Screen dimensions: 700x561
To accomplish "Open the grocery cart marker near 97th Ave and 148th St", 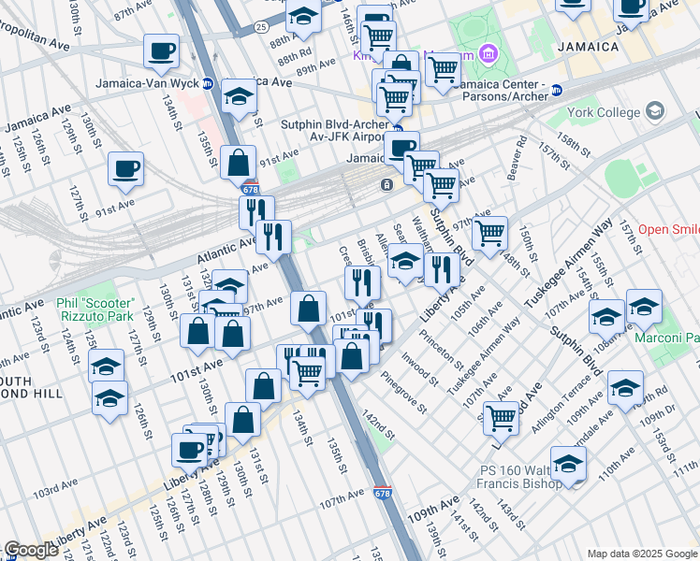I will click(489, 234).
